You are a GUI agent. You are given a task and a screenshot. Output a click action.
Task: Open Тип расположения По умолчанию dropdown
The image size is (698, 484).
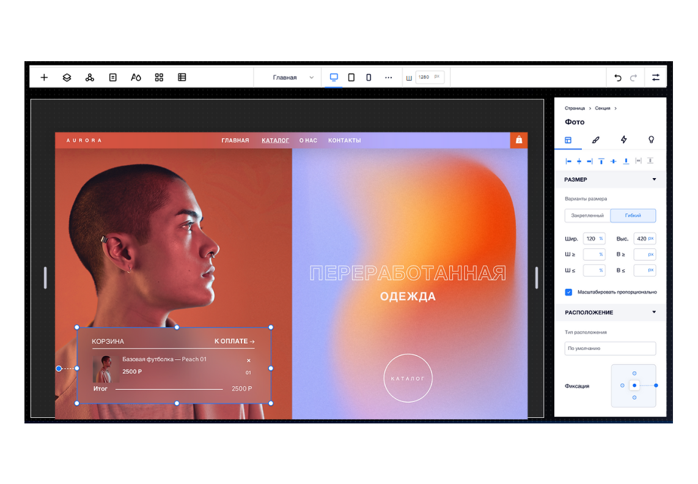611,349
